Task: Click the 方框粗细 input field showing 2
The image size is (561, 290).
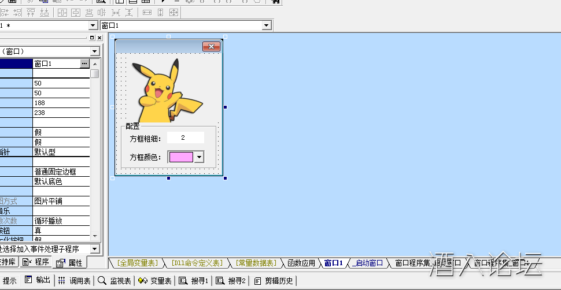Action: tap(185, 137)
